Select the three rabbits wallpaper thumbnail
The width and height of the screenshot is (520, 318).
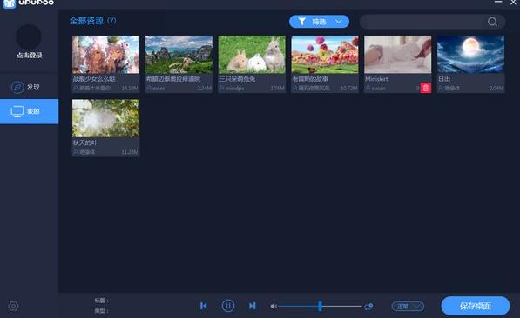[252, 55]
